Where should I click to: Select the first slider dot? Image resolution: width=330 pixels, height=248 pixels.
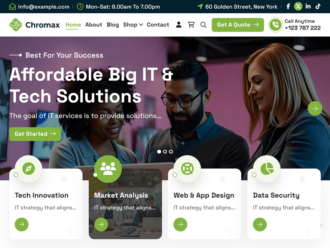click(159, 152)
